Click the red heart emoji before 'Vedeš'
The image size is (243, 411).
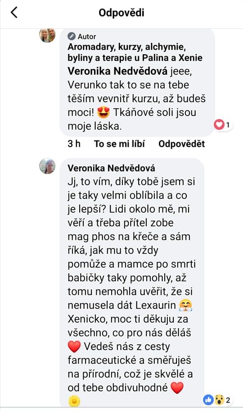[74, 347]
